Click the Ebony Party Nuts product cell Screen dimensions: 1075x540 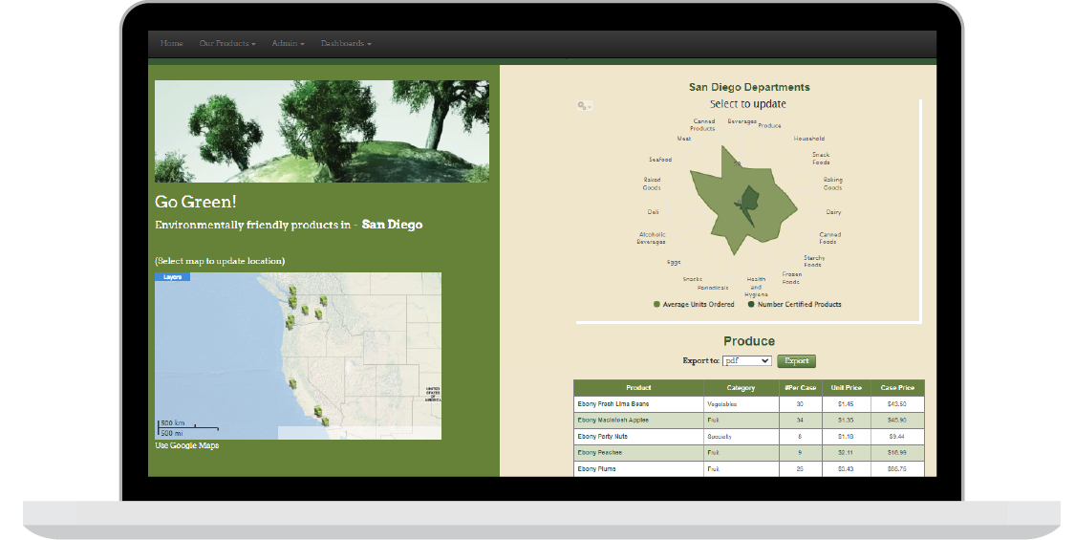638,437
